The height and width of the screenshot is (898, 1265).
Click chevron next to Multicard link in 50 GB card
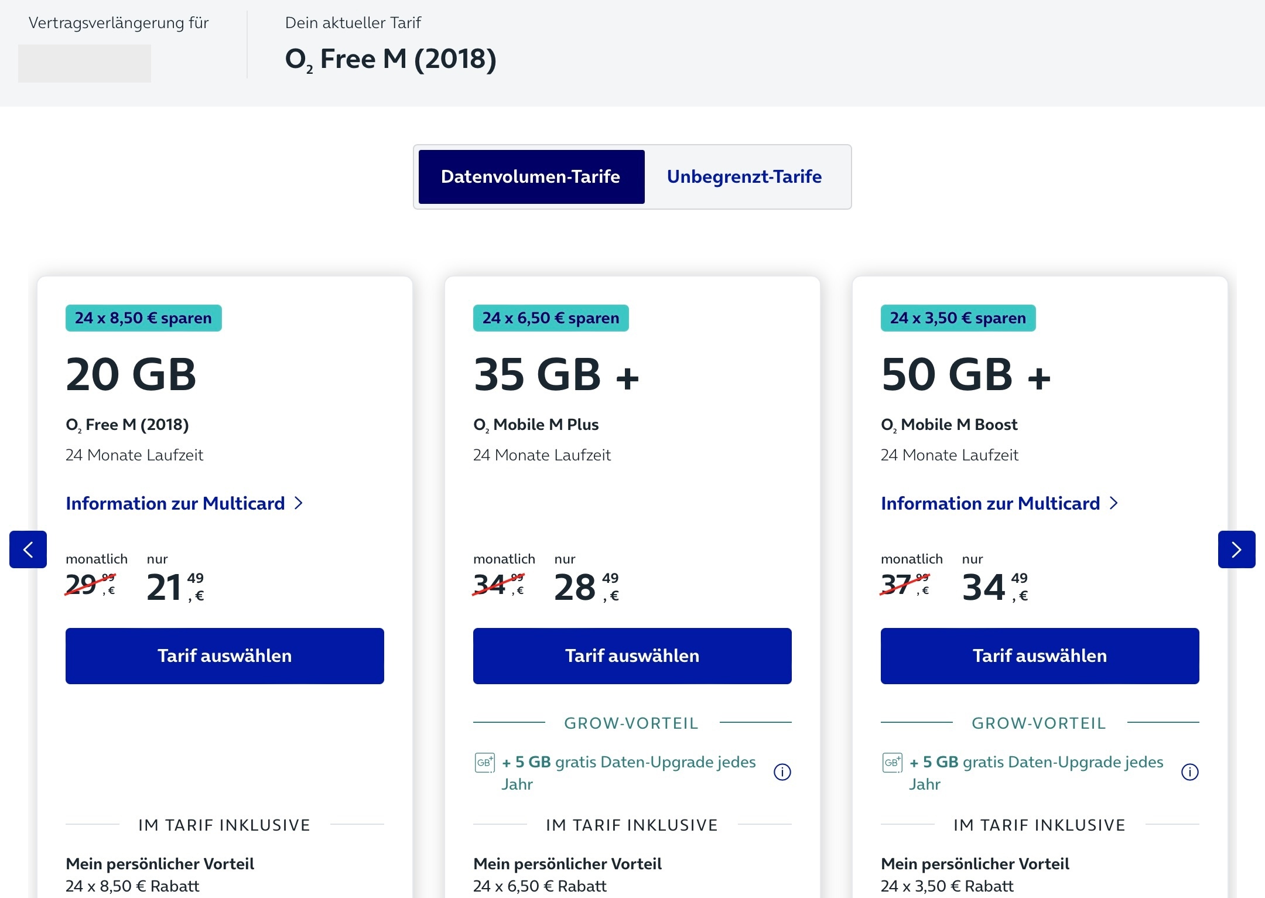[x=1114, y=503]
